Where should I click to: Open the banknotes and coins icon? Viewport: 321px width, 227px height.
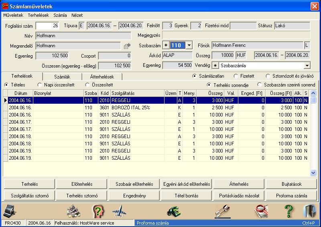pos(73,211)
